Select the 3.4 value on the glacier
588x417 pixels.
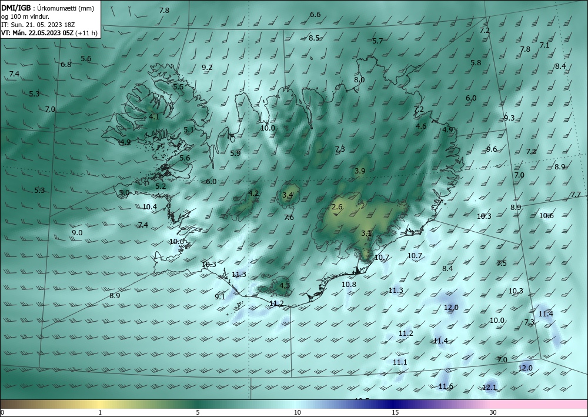288,195
